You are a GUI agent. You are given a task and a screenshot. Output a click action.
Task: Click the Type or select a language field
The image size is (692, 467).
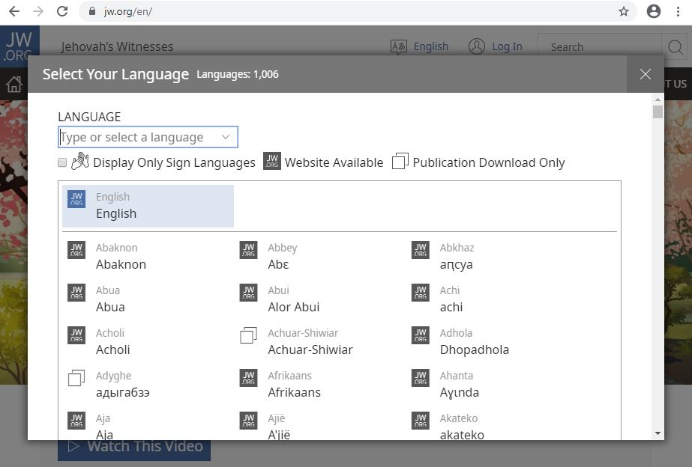pyautogui.click(x=139, y=137)
